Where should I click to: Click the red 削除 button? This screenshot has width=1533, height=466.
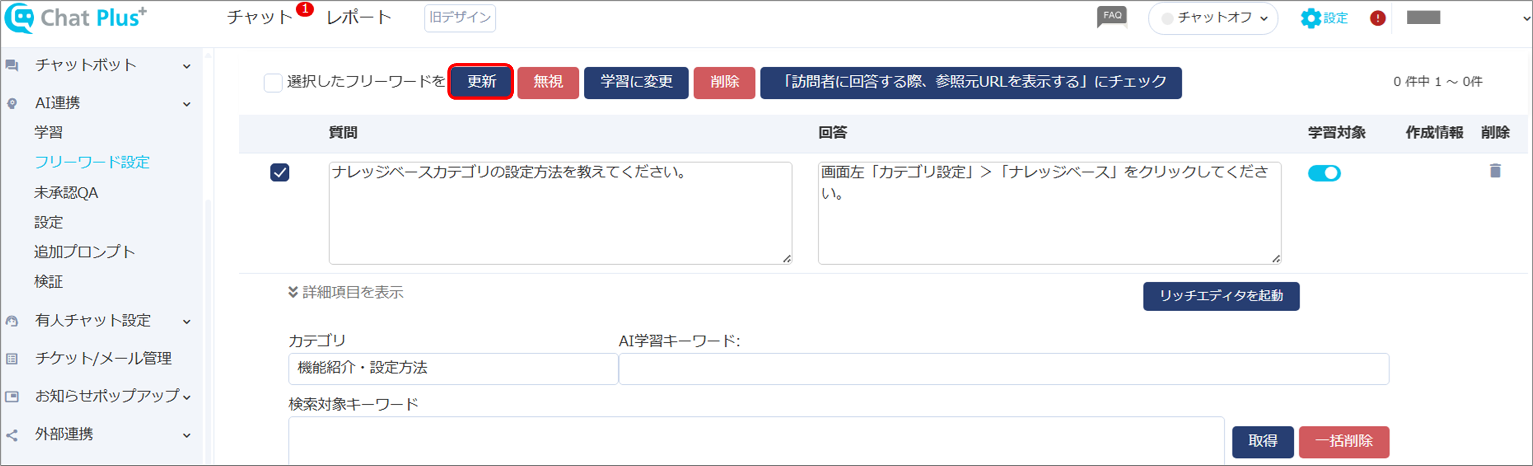point(724,83)
